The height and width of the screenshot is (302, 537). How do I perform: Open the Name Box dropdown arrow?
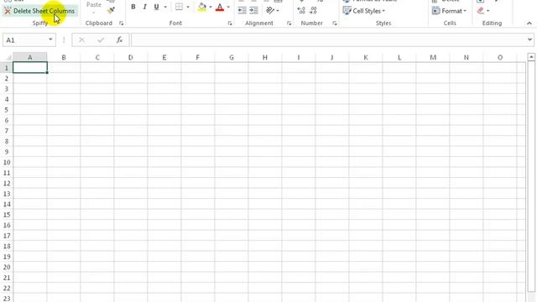pos(50,39)
